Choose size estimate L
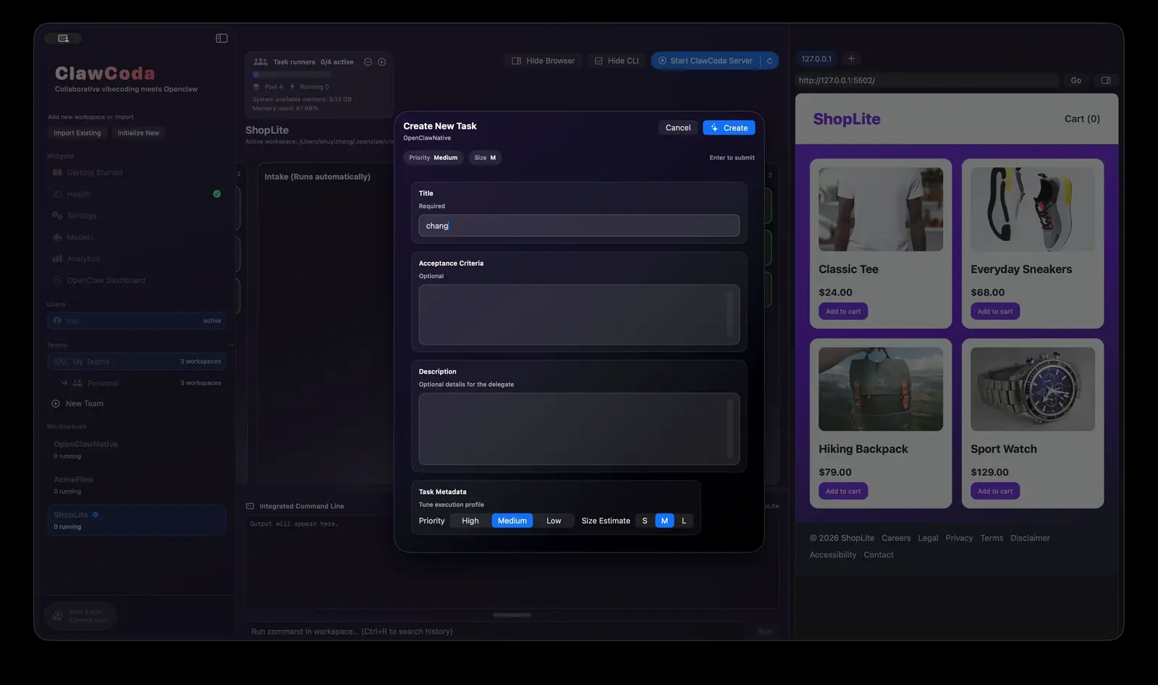1158x685 pixels. pos(683,521)
